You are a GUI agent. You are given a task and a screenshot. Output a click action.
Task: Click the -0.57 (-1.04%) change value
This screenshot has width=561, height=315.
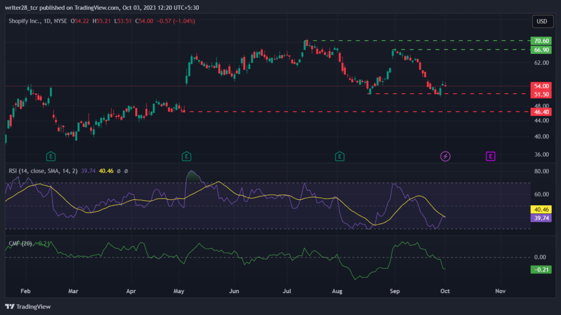pyautogui.click(x=176, y=21)
